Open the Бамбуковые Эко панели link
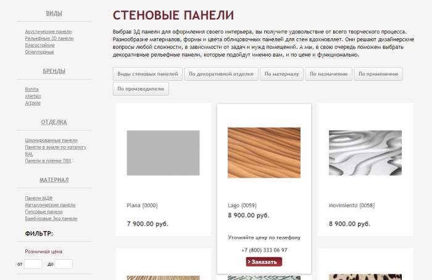Image resolution: width=432 pixels, height=280 pixels. (51, 218)
